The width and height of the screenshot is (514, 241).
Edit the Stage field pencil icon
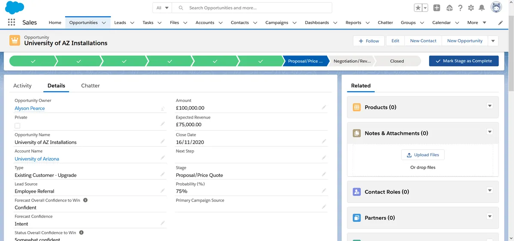(324, 174)
